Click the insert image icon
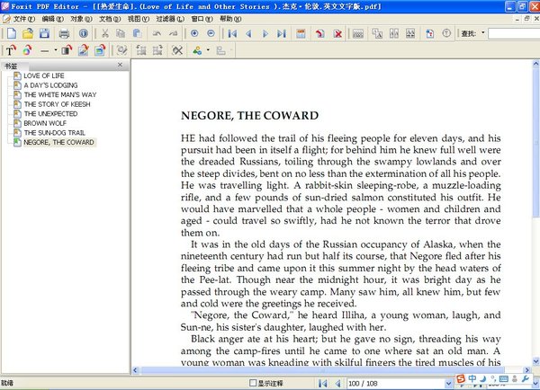The width and height of the screenshot is (540, 390). tap(100, 50)
